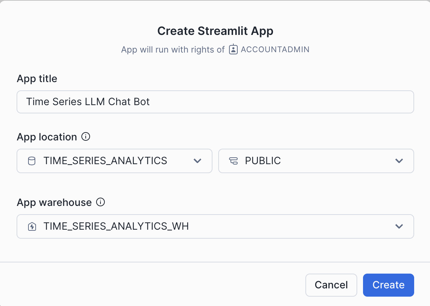The image size is (430, 306).
Task: Click the App title label
Action: tap(37, 78)
